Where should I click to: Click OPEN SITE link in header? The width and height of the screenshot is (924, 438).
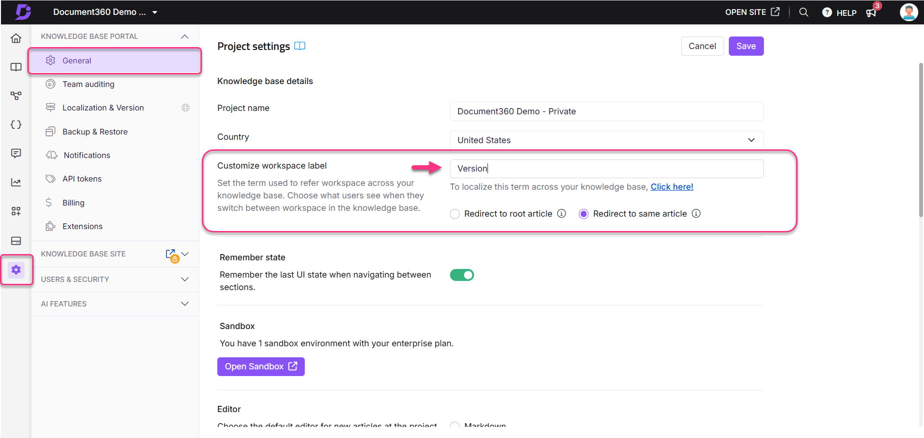tap(752, 12)
